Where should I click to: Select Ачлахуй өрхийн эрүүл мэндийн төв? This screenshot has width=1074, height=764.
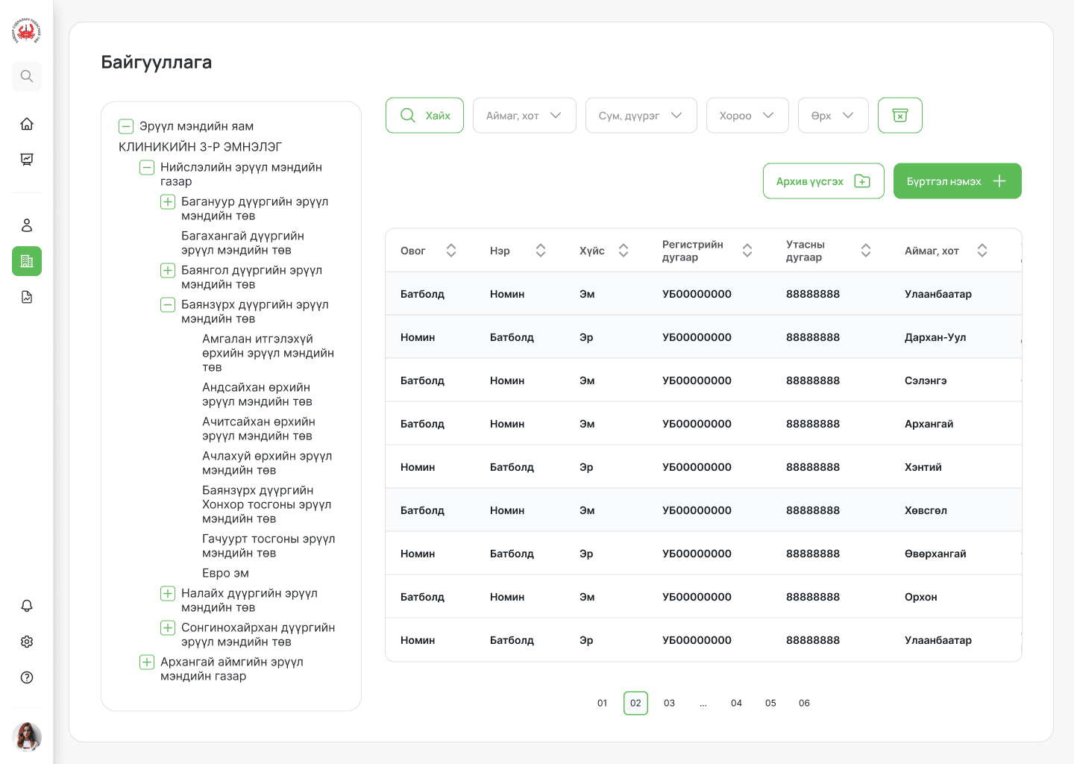(x=267, y=463)
